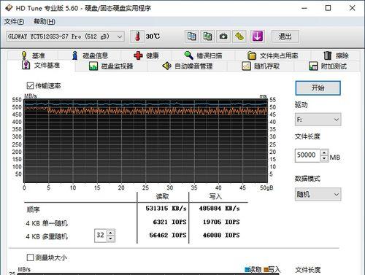
Task: Open the 帮助(H) menu
Action: [x=45, y=22]
